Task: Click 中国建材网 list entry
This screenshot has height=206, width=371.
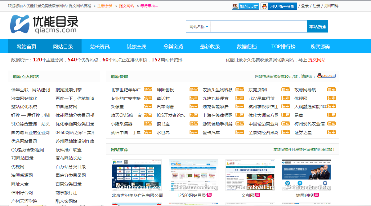Action: click(66, 107)
